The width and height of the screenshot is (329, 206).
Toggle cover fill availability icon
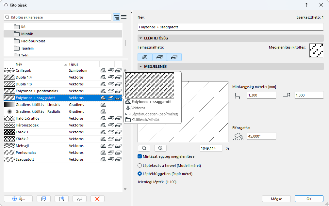tap(159, 57)
